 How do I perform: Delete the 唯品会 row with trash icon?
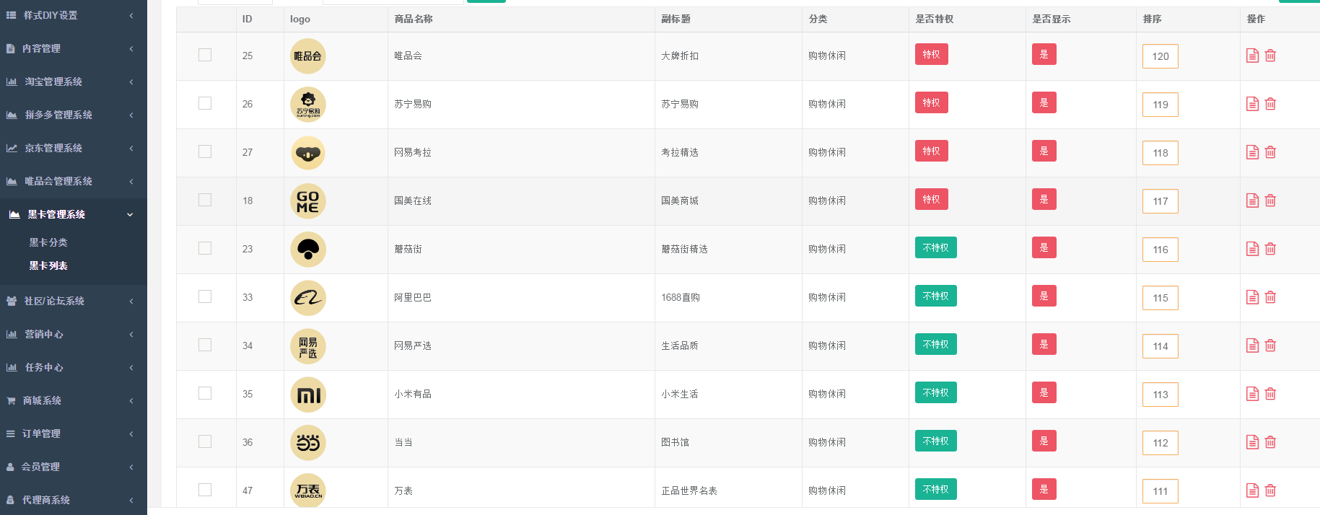1270,56
